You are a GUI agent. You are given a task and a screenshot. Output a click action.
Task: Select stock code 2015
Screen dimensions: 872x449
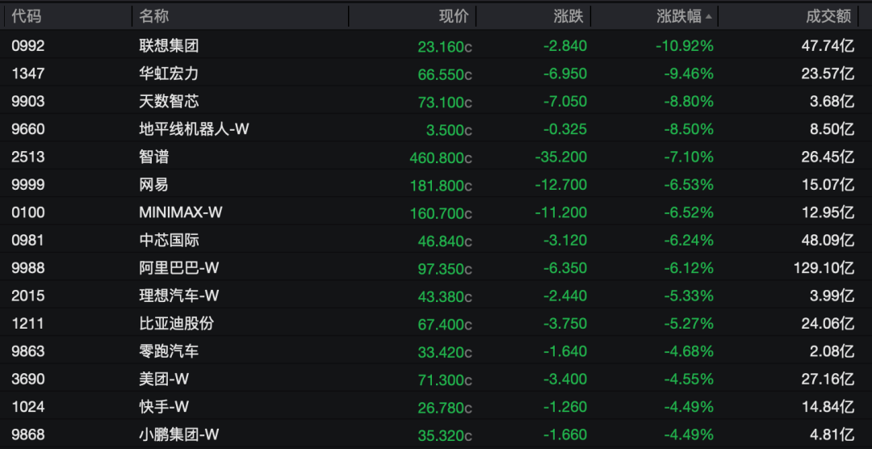coord(27,296)
